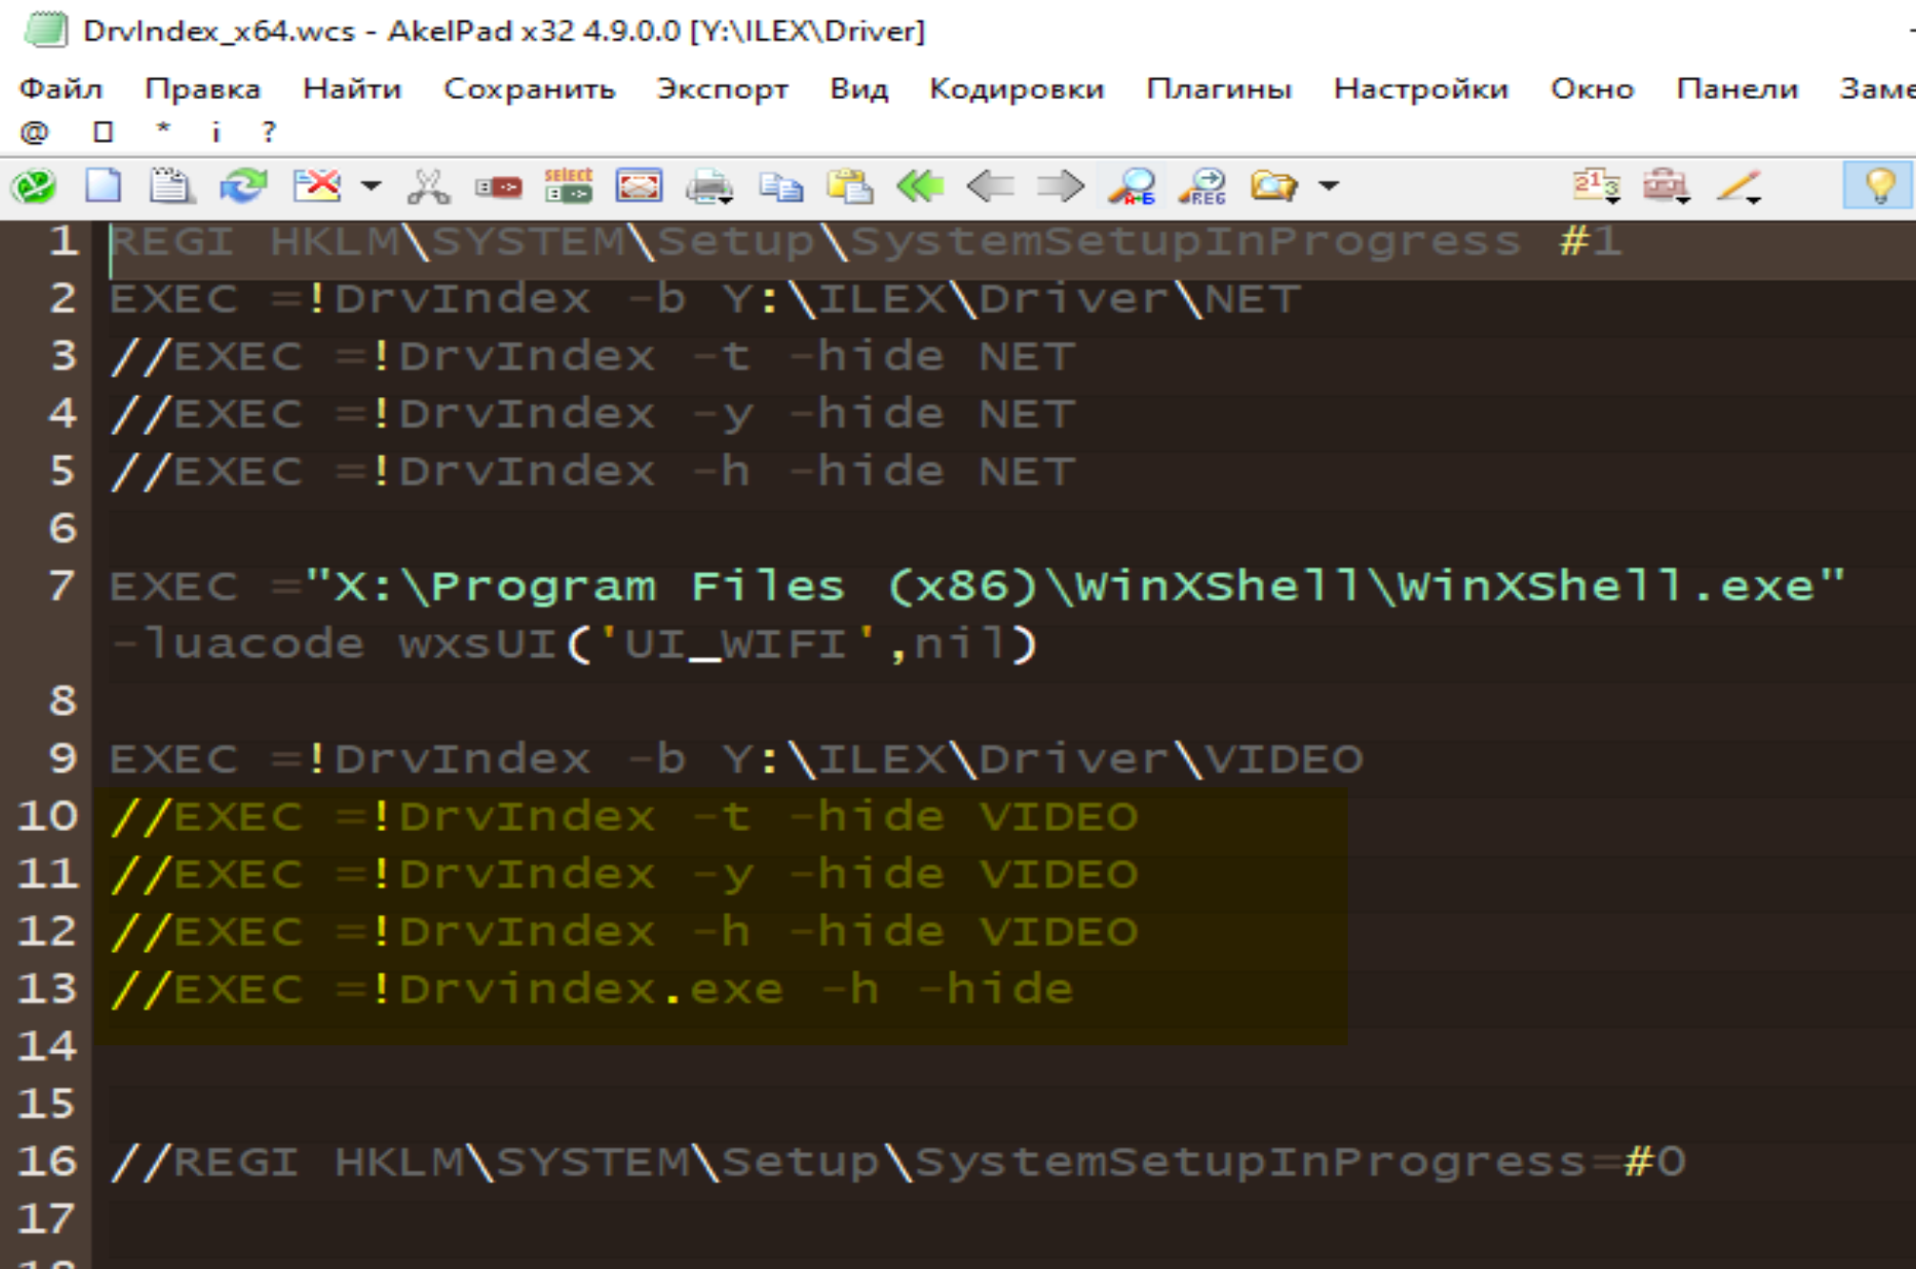1916x1269 pixels.
Task: Click text 'SystemSetupInProgress #1' on line 1
Action: point(1235,241)
